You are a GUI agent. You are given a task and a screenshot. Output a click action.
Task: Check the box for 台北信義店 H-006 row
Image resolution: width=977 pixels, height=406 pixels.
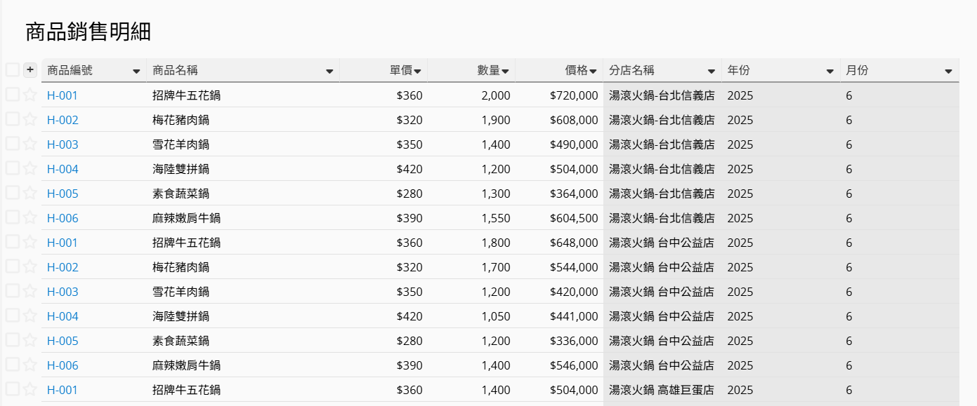coord(13,217)
